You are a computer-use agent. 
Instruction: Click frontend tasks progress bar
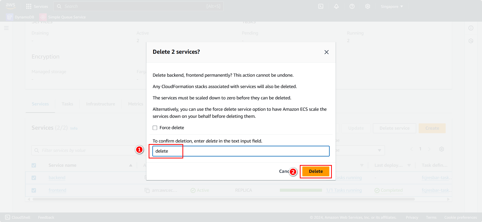point(301,190)
